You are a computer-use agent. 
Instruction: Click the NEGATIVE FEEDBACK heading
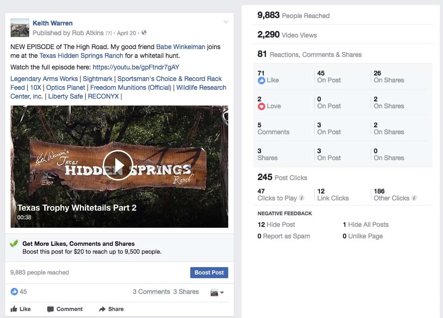click(x=285, y=213)
